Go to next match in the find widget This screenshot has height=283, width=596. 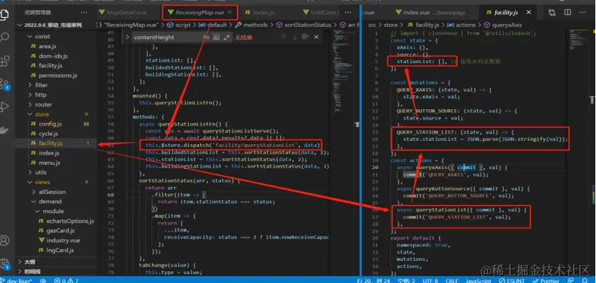(x=295, y=37)
